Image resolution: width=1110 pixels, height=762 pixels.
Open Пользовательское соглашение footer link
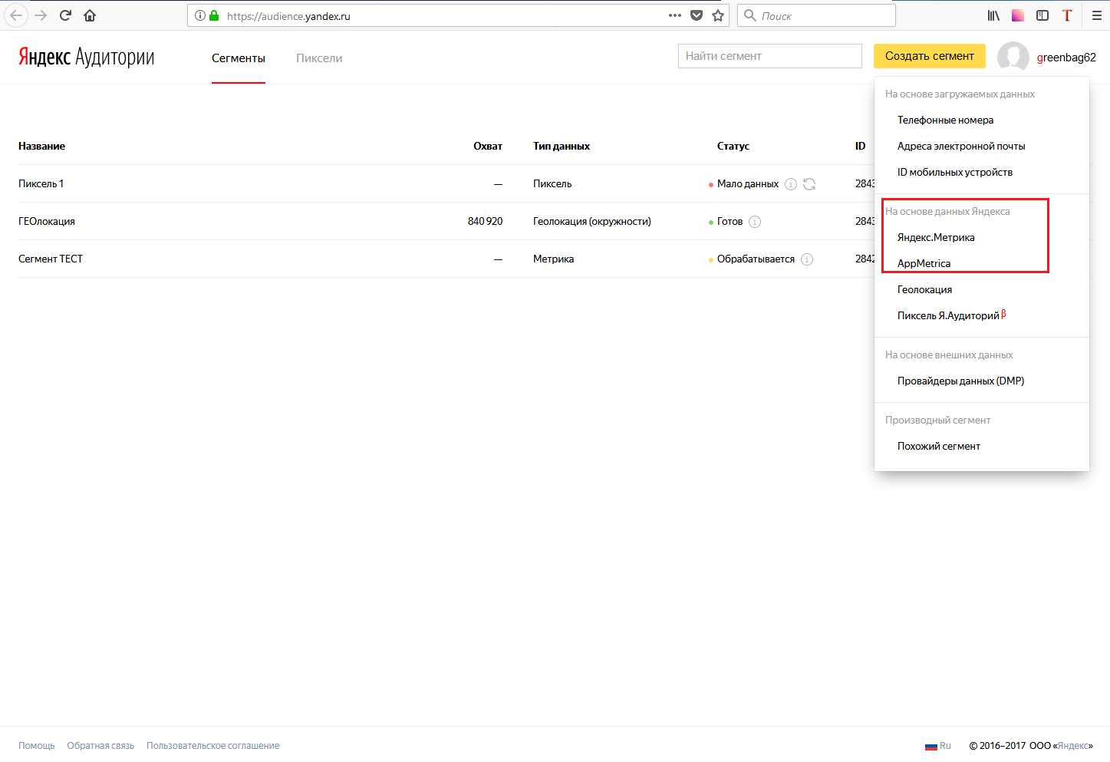pyautogui.click(x=213, y=746)
